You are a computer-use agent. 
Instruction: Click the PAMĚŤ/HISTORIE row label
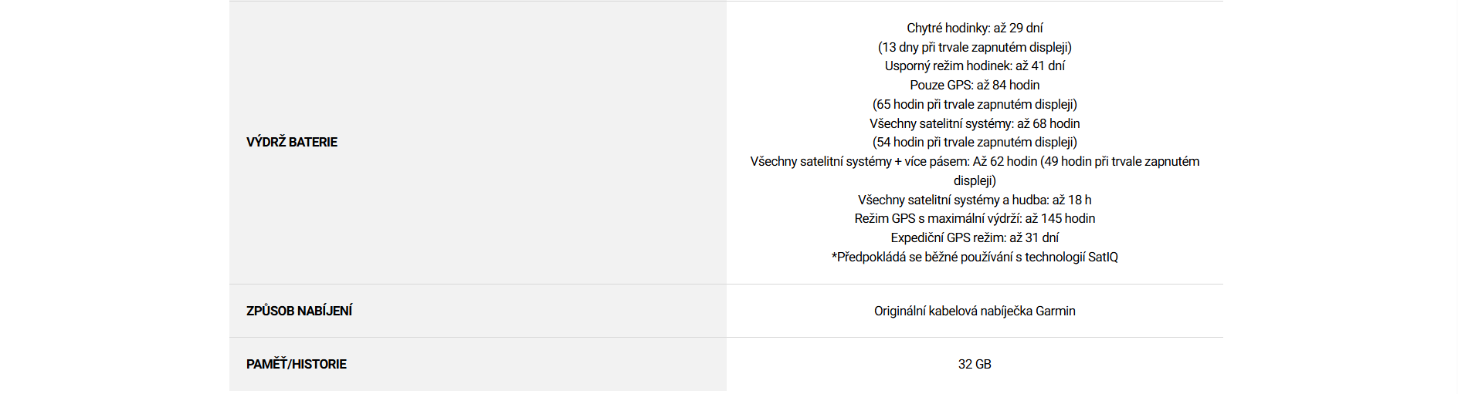coord(296,364)
